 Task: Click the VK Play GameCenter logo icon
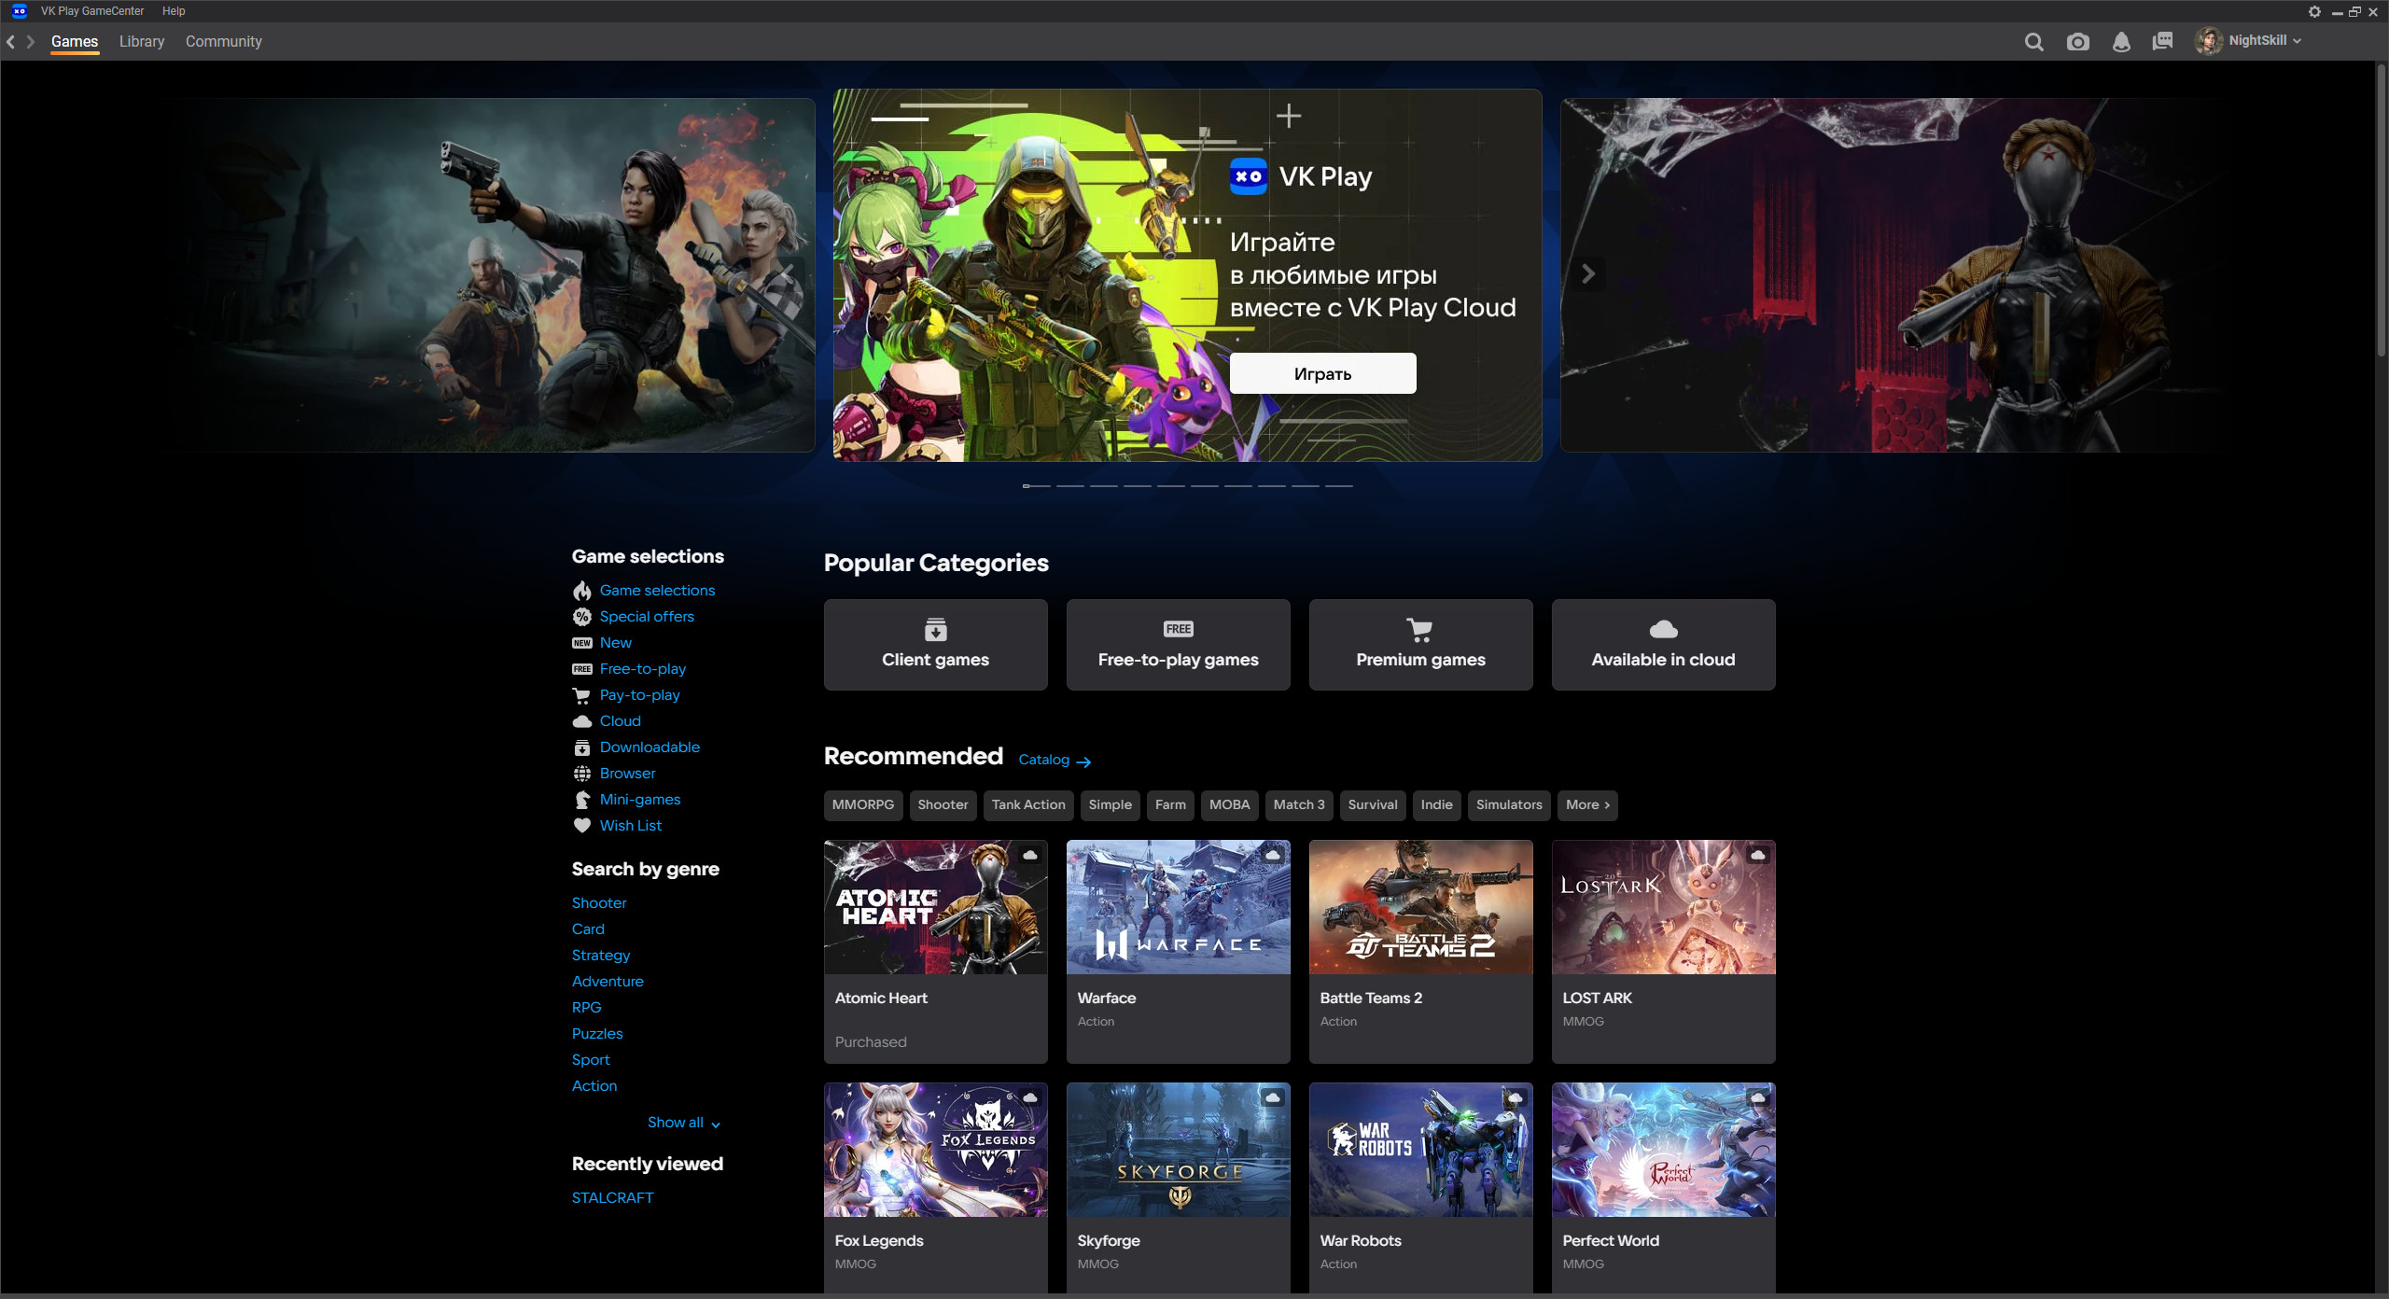pos(19,11)
